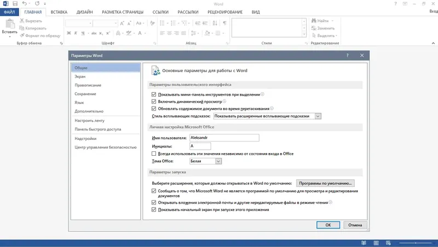Click Bullets list icon
The height and width of the screenshot is (247, 438).
(162, 23)
